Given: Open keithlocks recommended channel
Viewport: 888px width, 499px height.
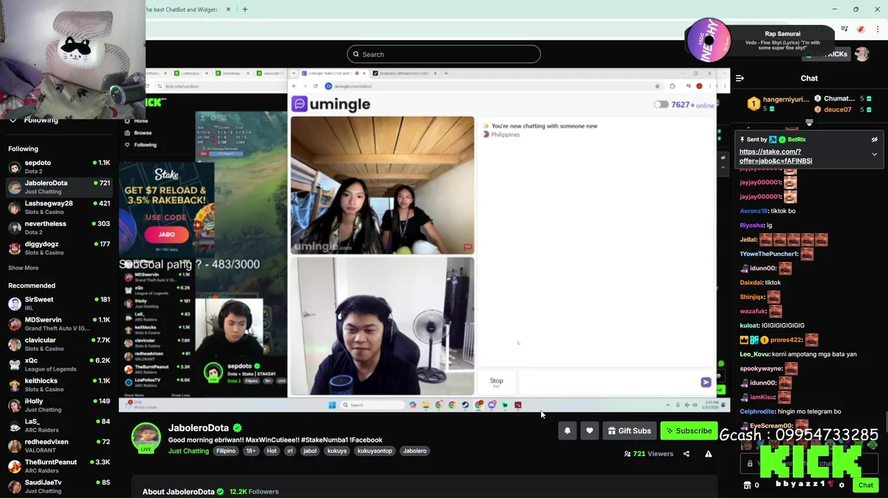Looking at the screenshot, I should (59, 385).
